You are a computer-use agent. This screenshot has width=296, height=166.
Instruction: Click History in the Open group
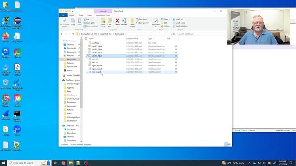166,26
